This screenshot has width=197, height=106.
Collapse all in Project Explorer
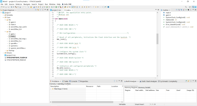coord(36,10)
